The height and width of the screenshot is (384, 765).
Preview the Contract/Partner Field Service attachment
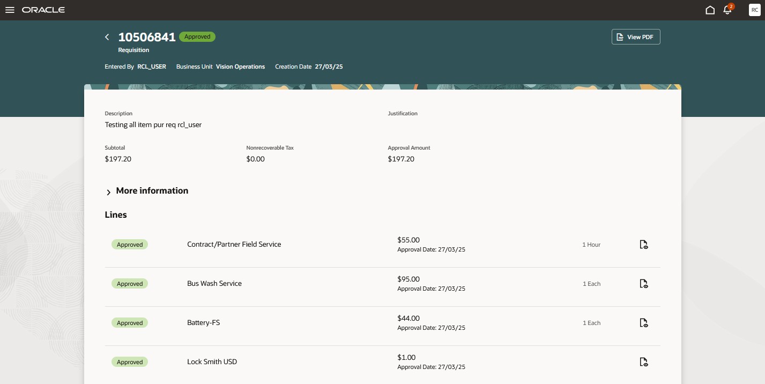click(643, 245)
